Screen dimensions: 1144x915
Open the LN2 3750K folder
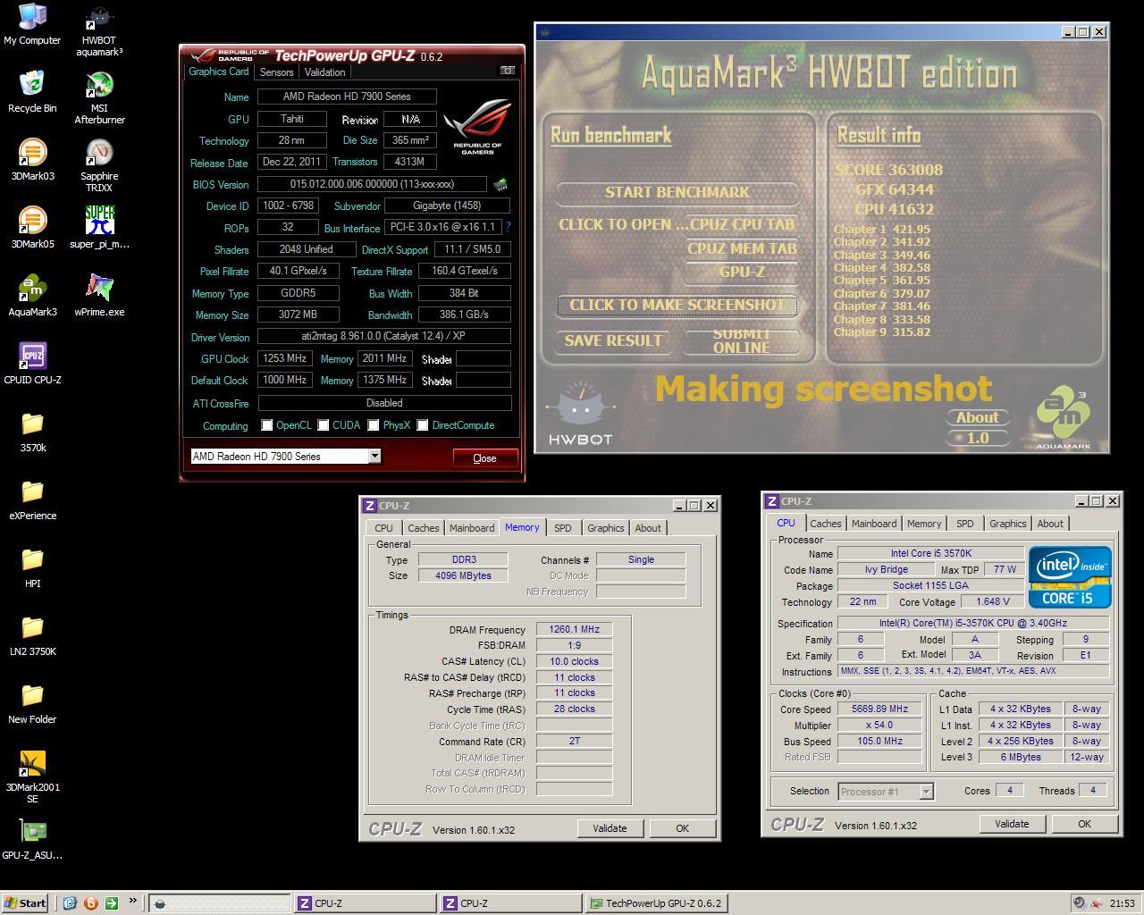[32, 635]
